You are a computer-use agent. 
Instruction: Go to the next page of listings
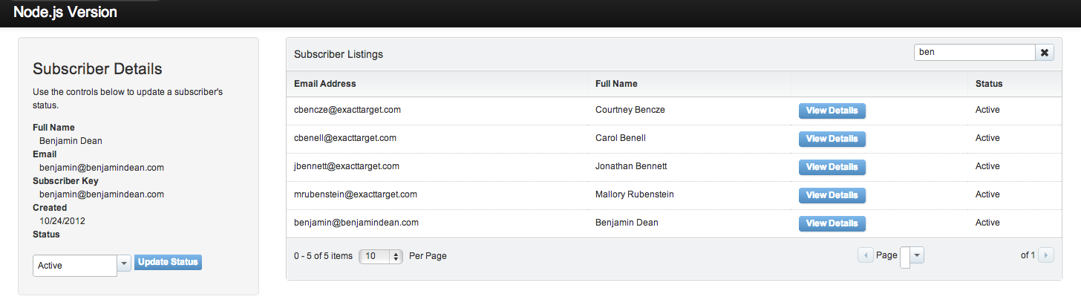point(1045,255)
